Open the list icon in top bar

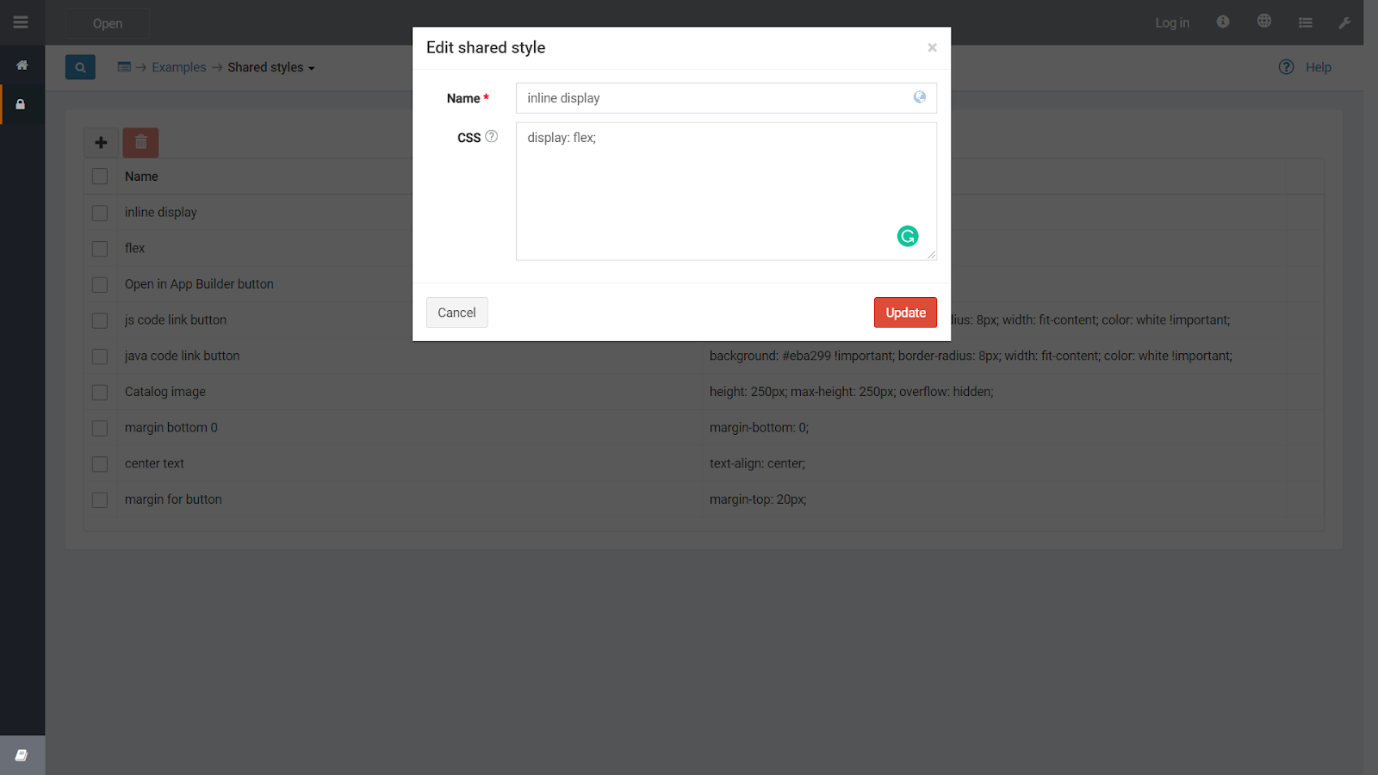[x=1306, y=22]
